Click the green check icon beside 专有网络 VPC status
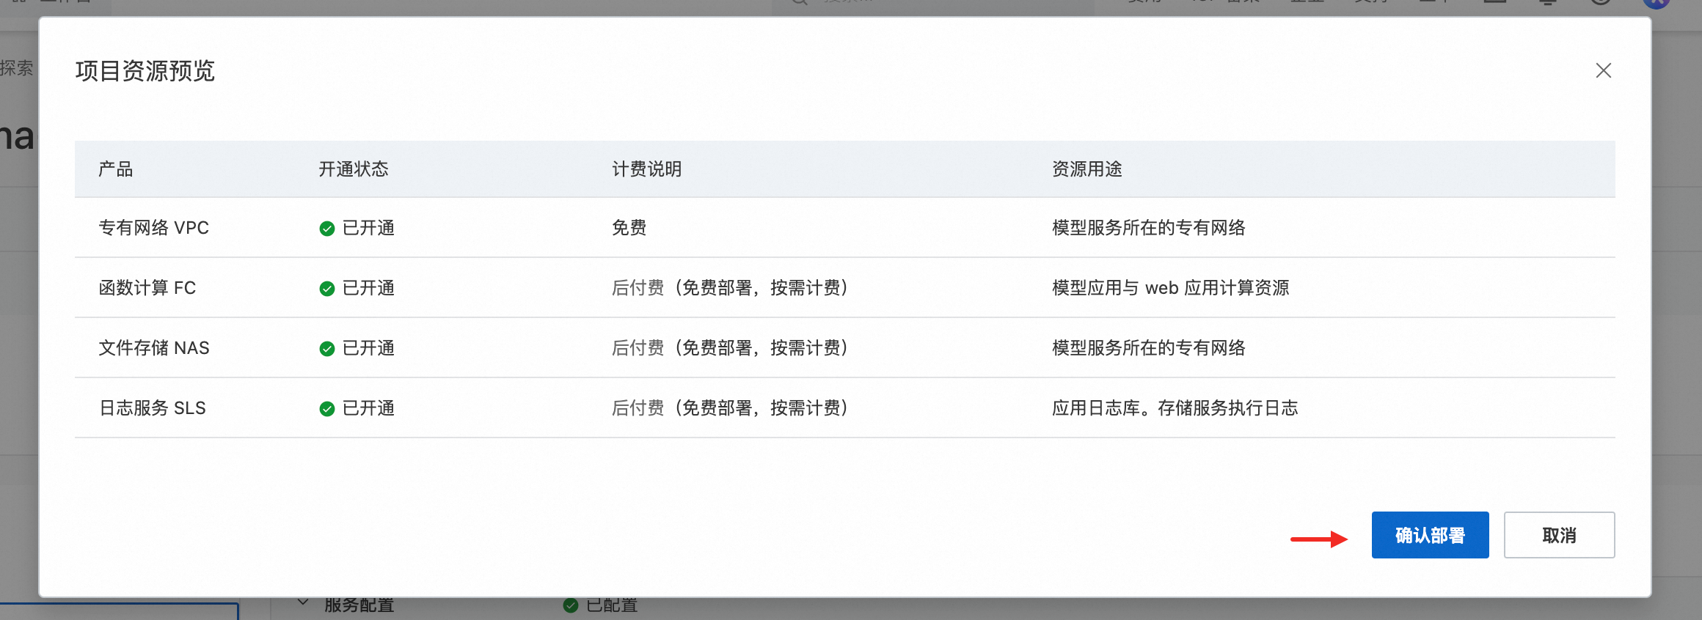The width and height of the screenshot is (1702, 620). click(327, 229)
